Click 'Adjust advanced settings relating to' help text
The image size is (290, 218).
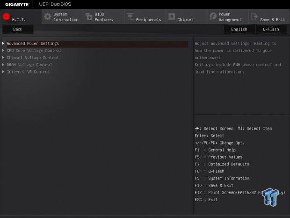coord(236,44)
